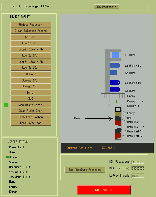Image resolution: width=156 pixels, height=197 pixels.
Task: Click the L3 15cm cell graphic
Action: pos(115,89)
